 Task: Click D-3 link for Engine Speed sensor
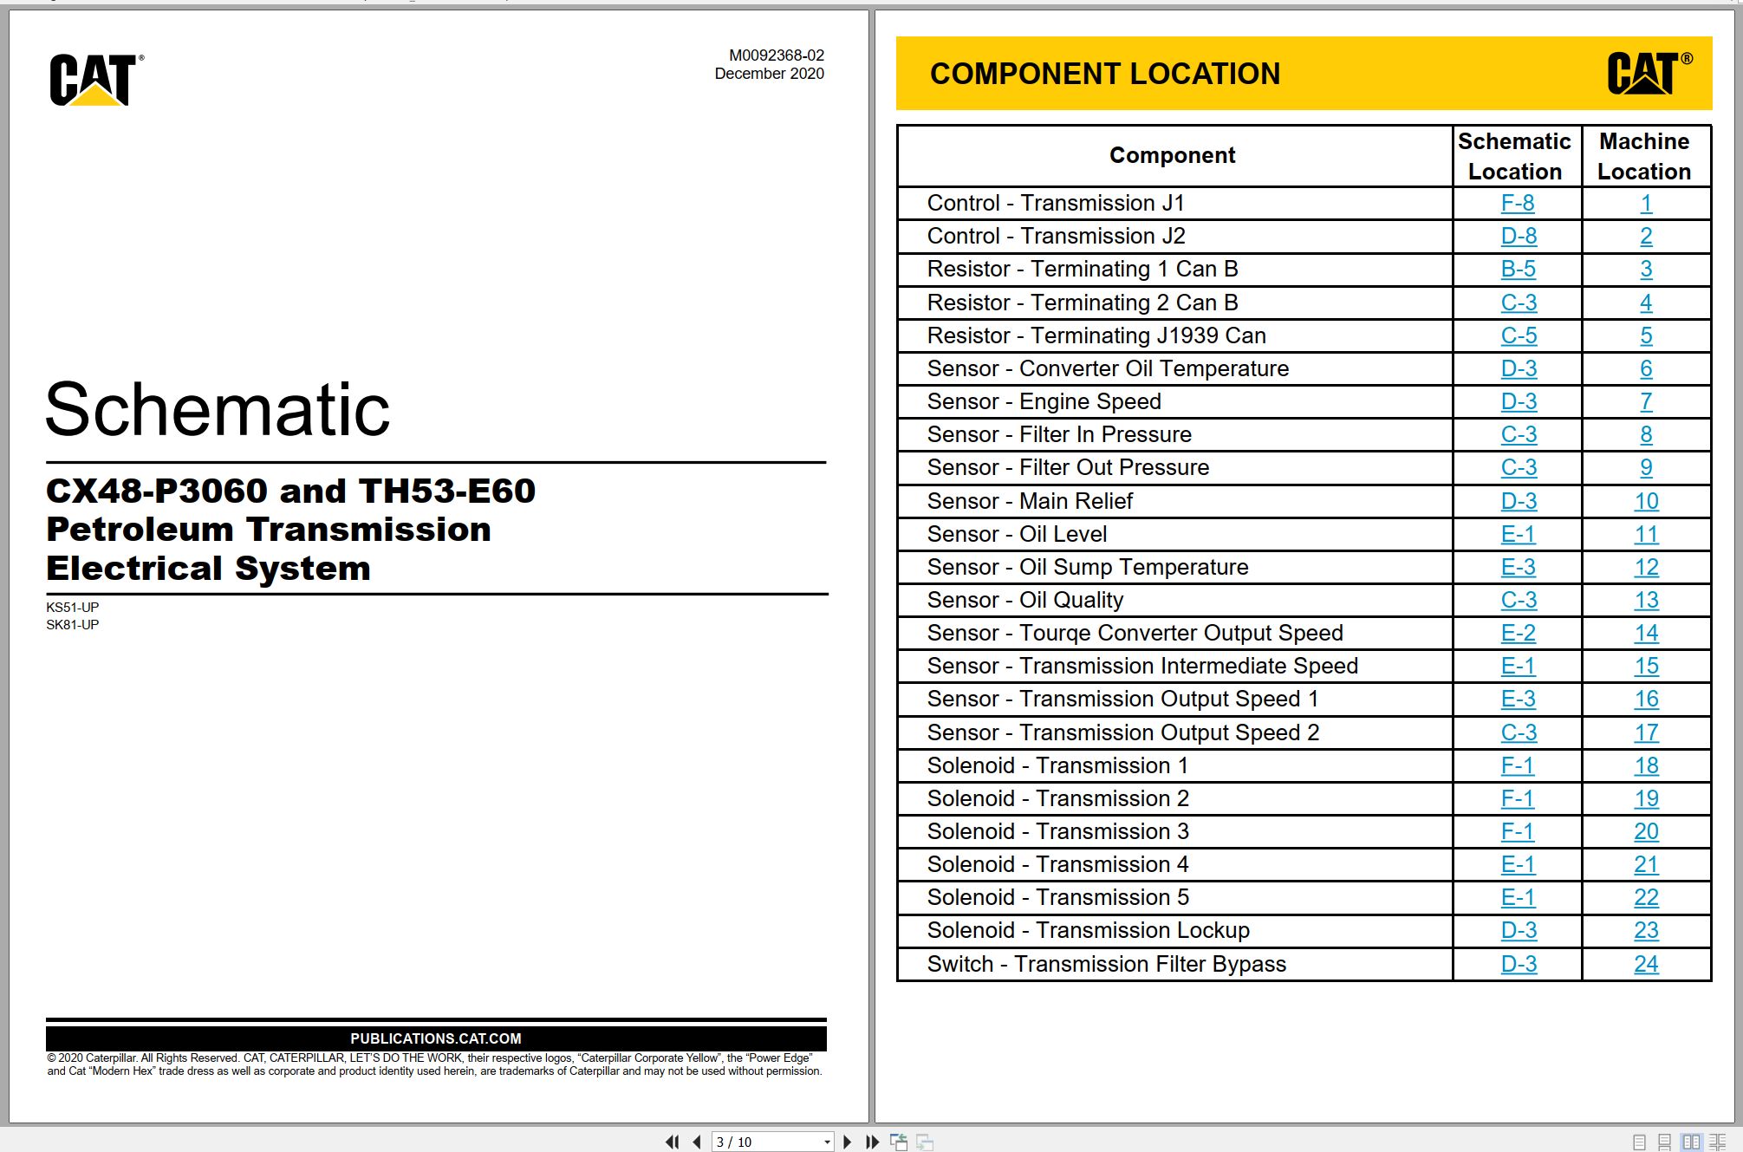[1519, 401]
